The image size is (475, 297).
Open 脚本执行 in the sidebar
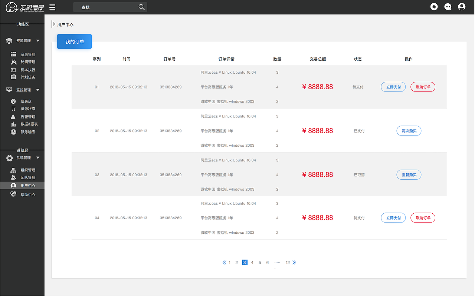[28, 70]
